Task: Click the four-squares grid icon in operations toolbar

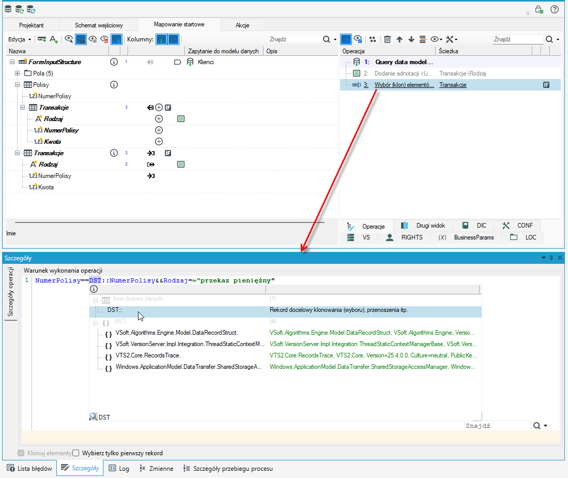Action: [373, 39]
